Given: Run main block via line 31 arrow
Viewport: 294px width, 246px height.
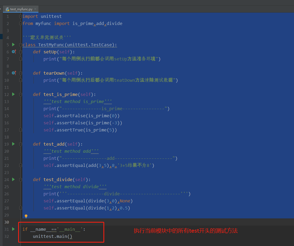Looking at the screenshot, I should pyautogui.click(x=13, y=229).
